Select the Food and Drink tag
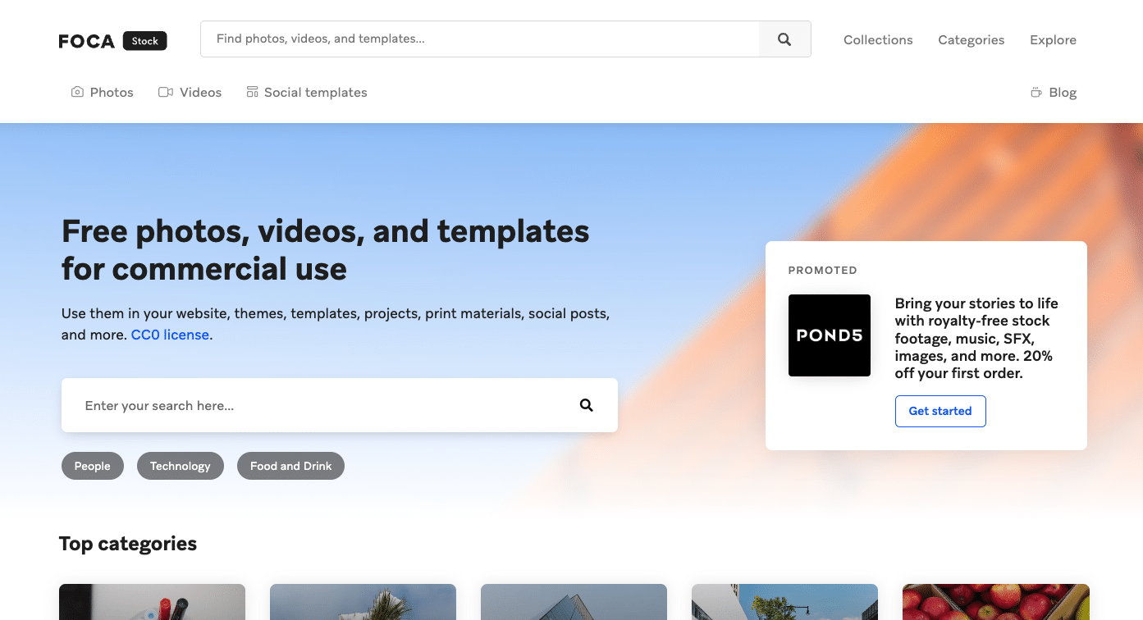This screenshot has height=620, width=1143. pyautogui.click(x=290, y=466)
